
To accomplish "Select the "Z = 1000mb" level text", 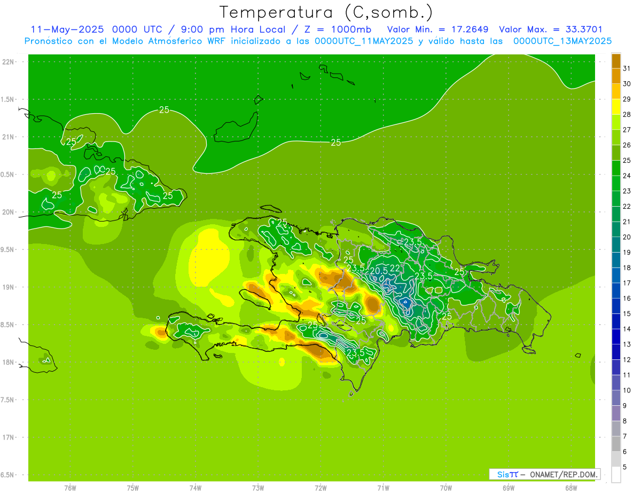I will click(338, 29).
